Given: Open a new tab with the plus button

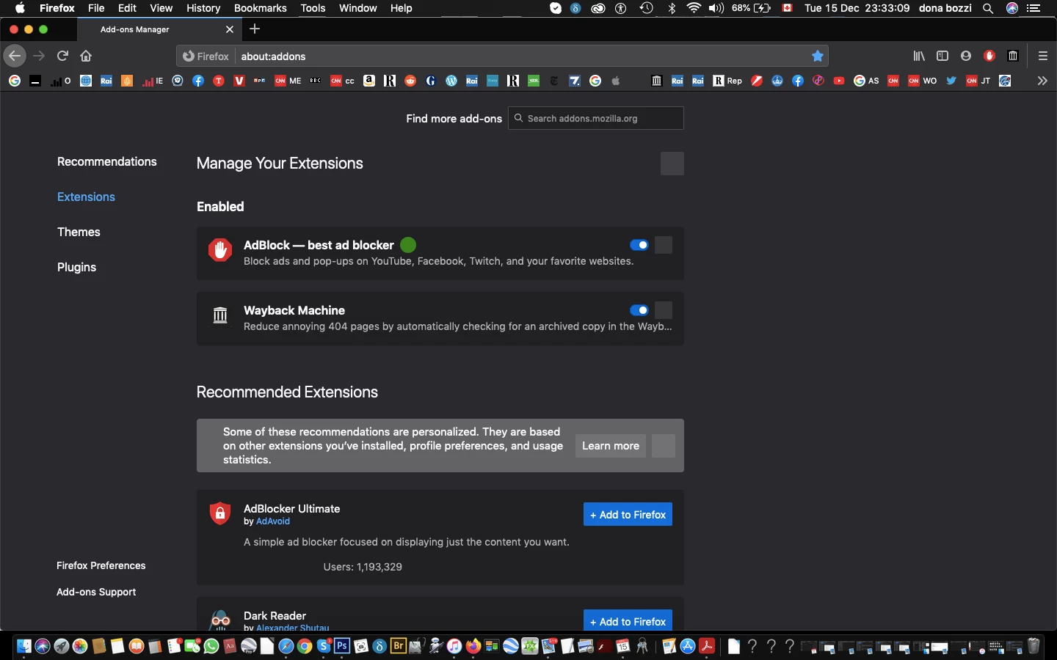Looking at the screenshot, I should 255,29.
